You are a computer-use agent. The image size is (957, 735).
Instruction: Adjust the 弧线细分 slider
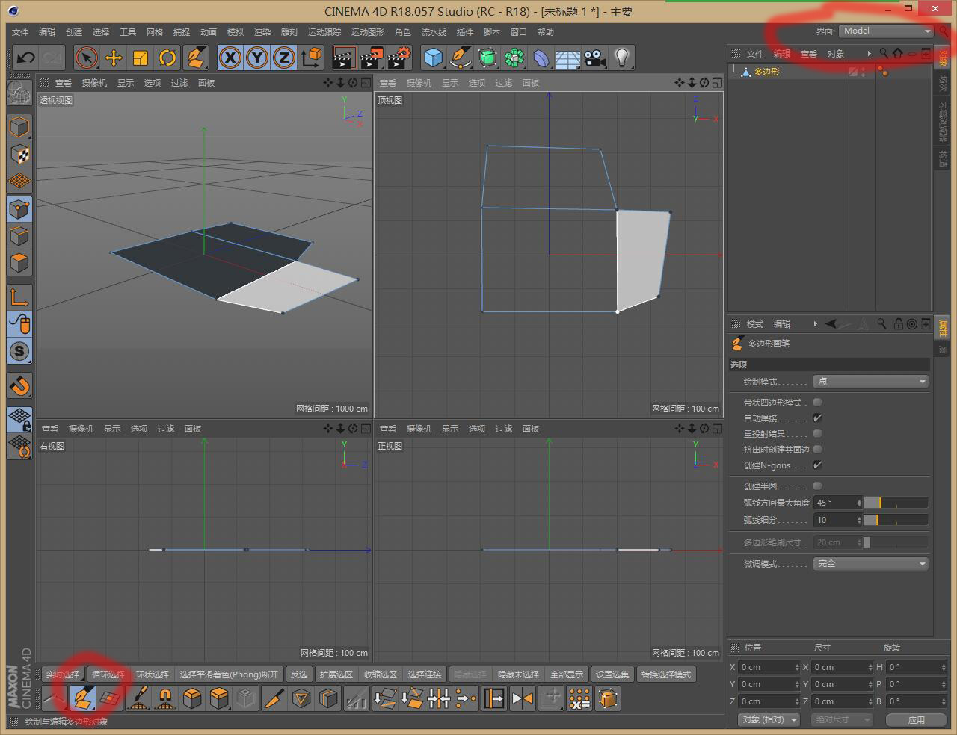896,521
